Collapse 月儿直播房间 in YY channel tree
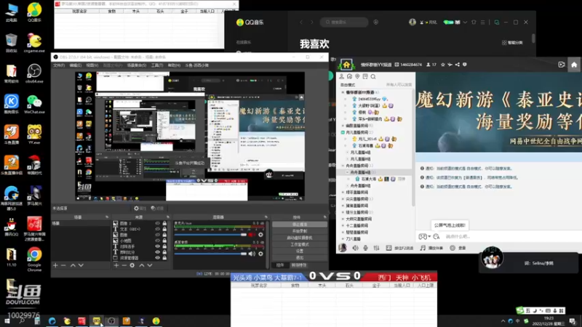 click(343, 132)
